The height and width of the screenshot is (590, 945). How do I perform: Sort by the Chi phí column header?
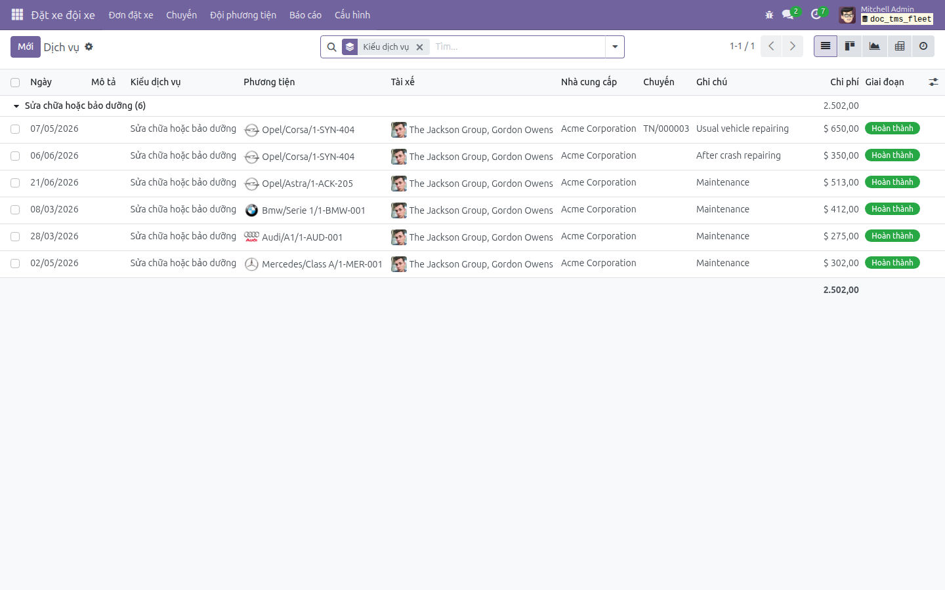point(844,82)
